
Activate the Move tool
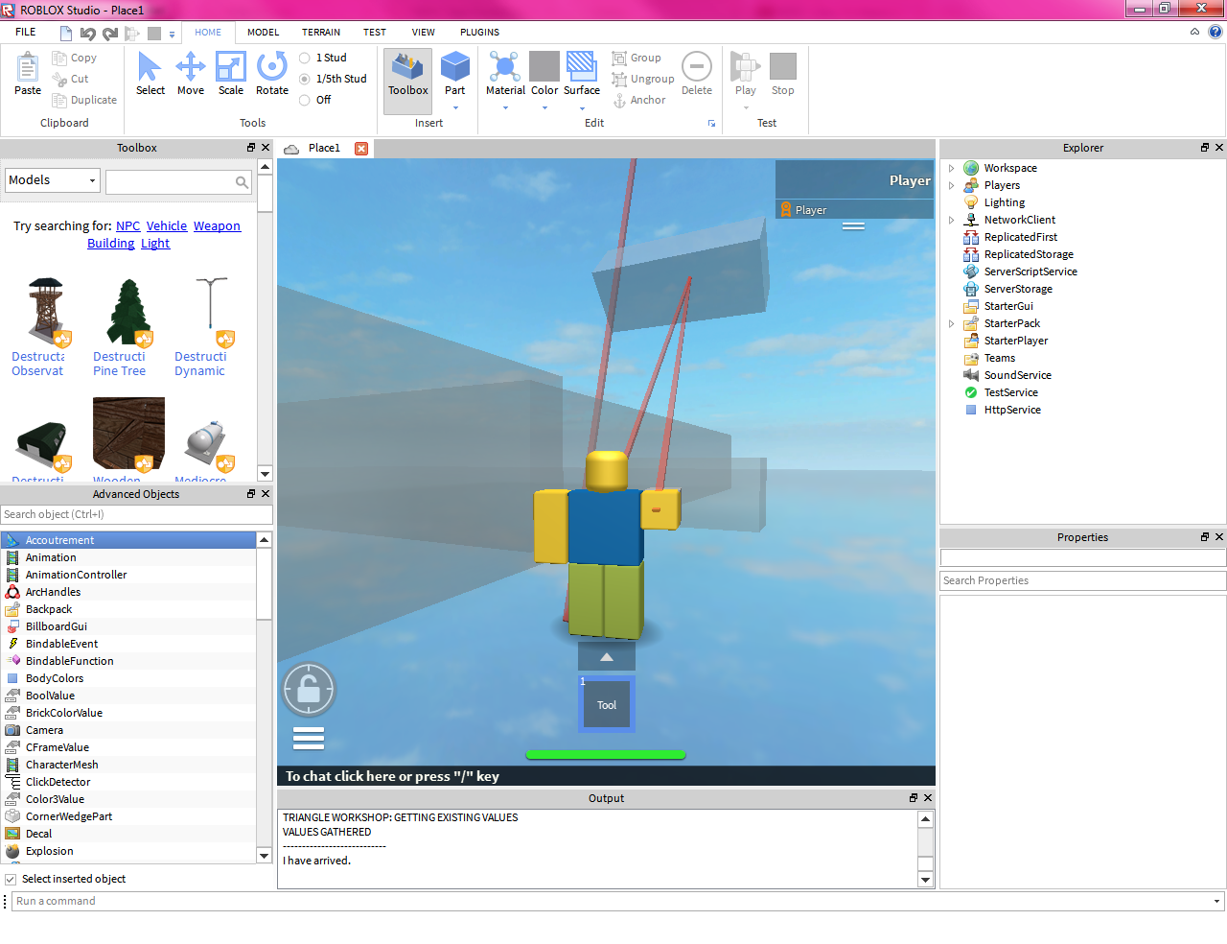click(191, 75)
